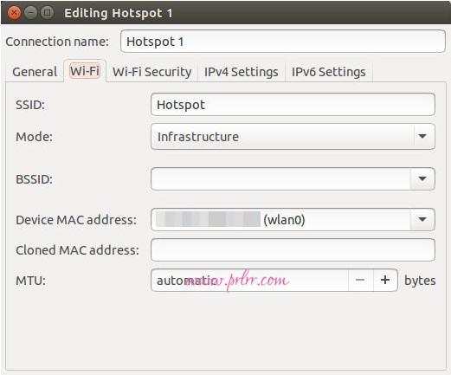Open the Wi-Fi Security tab
The height and width of the screenshot is (375, 451).
tap(151, 72)
